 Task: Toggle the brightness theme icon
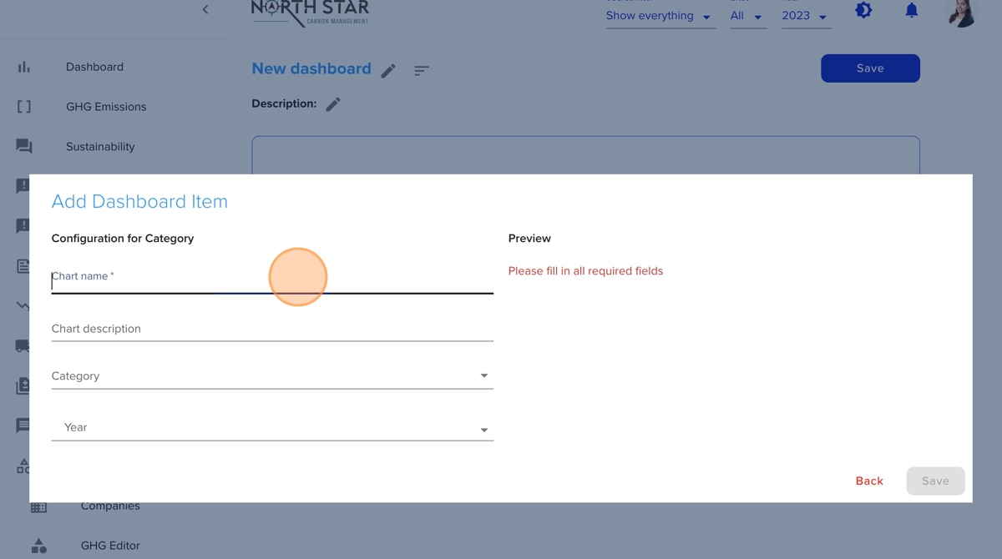[x=863, y=10]
